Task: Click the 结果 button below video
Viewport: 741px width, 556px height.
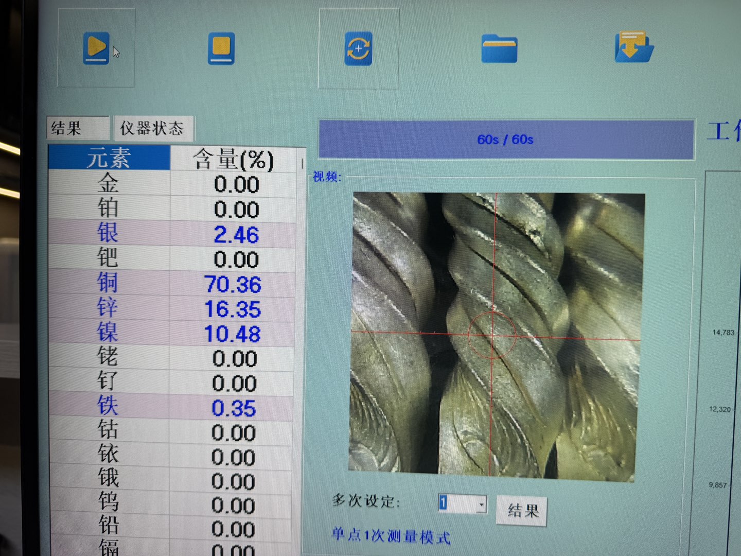Action: (522, 510)
